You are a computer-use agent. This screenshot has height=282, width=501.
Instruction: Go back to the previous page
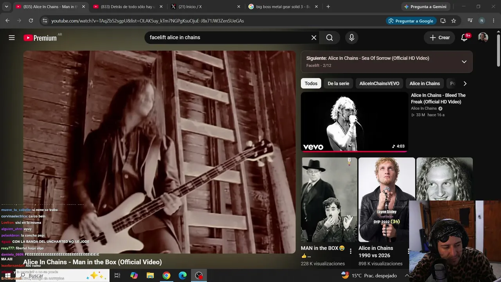tap(7, 21)
